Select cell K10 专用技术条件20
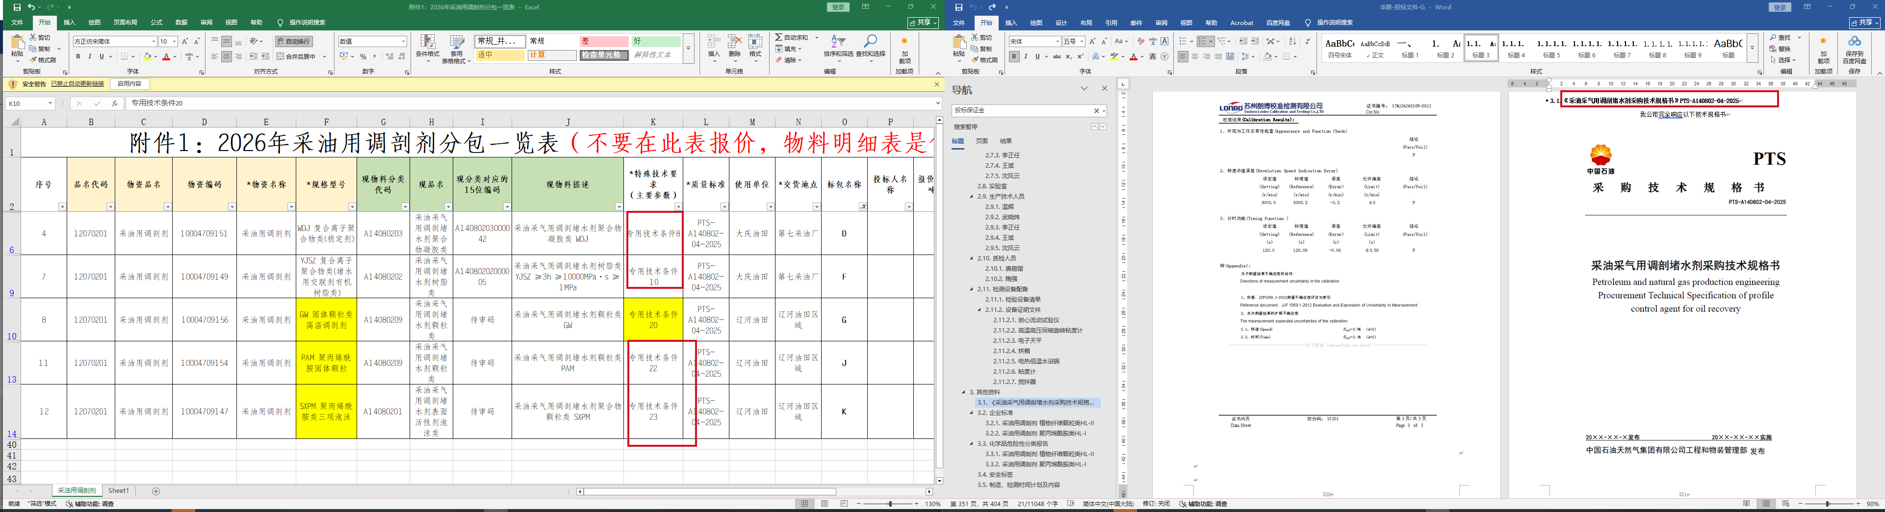The width and height of the screenshot is (1885, 512). coord(653,320)
